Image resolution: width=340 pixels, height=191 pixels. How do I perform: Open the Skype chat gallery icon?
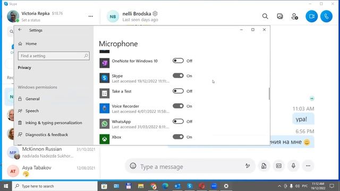(280, 16)
